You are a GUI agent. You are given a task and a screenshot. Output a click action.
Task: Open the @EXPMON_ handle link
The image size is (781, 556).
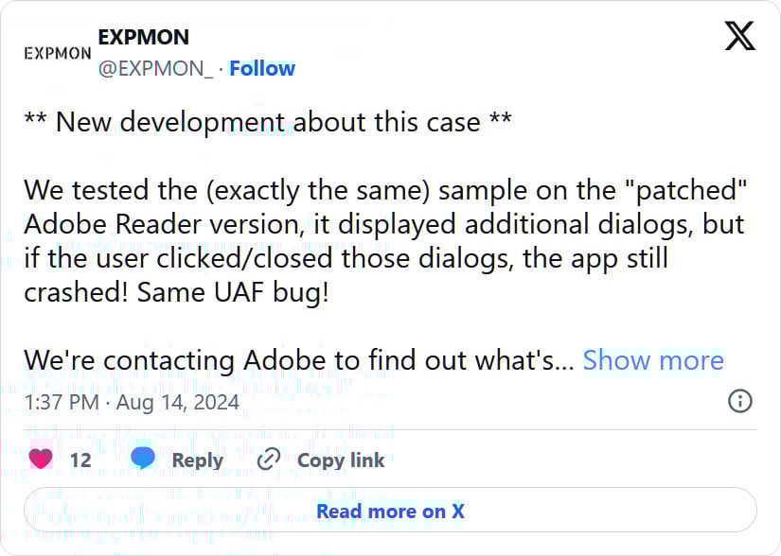(155, 69)
